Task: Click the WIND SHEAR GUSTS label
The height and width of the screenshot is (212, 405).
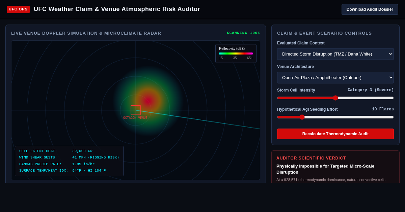Action: [x=38, y=157]
